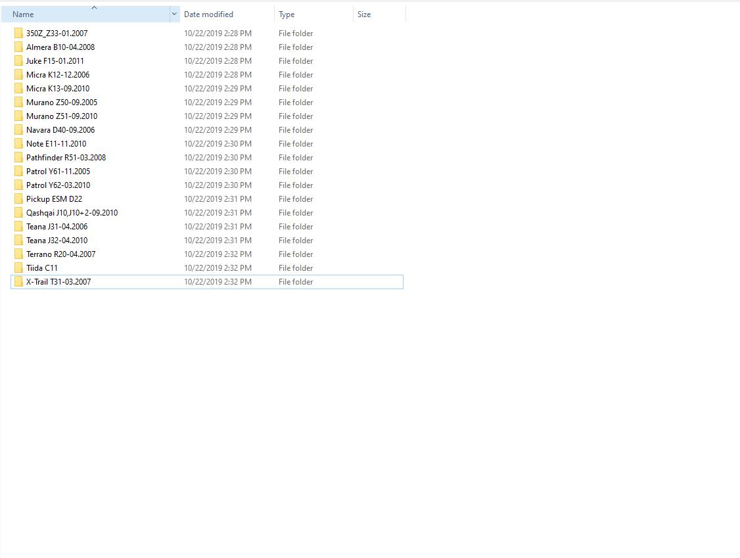Viewport: 740px width, 558px height.
Task: Select the Terrano R20-04.2007 folder icon
Action: pos(18,254)
